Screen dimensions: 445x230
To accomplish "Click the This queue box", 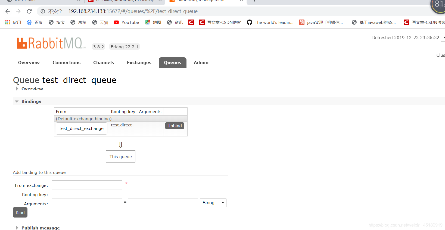I will tap(121, 156).
